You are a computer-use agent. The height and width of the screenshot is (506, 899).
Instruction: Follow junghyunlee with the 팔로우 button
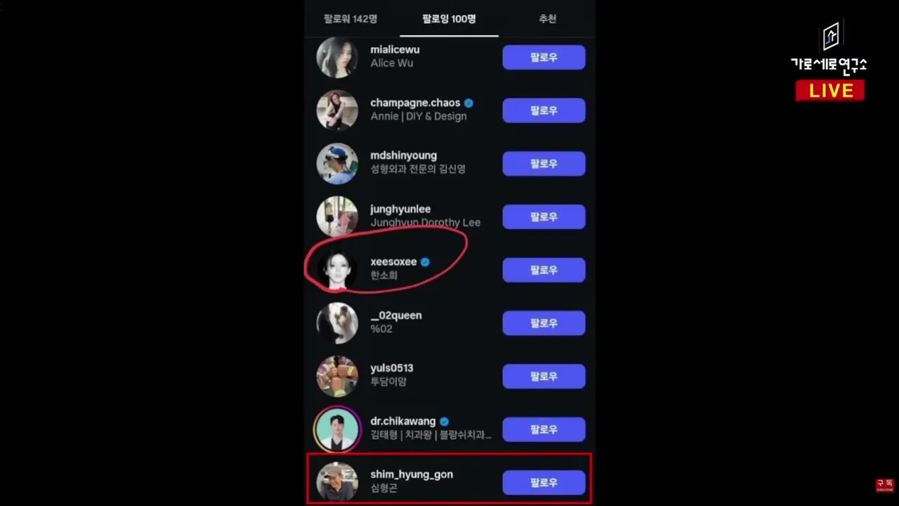coord(544,216)
